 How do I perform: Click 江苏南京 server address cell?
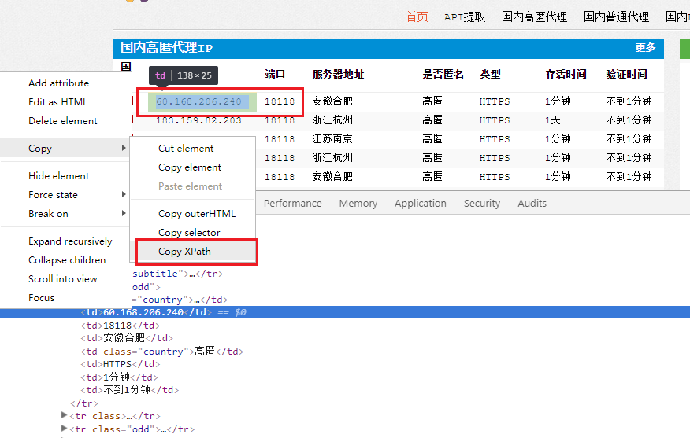[x=332, y=139]
